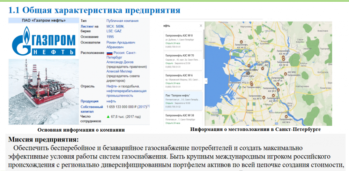Click the Russian flag icon
This screenshot has height=171, width=349.
tap(110, 53)
